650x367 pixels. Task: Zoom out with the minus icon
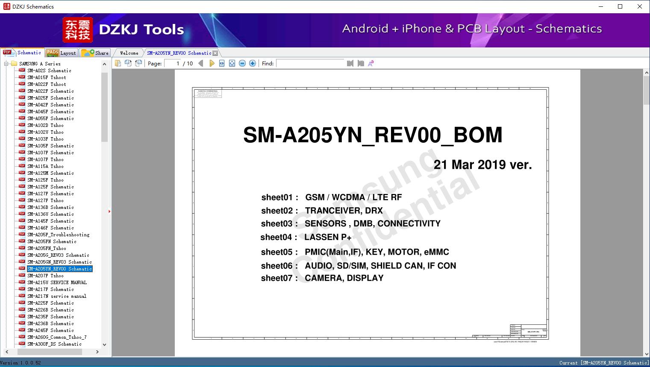point(242,63)
